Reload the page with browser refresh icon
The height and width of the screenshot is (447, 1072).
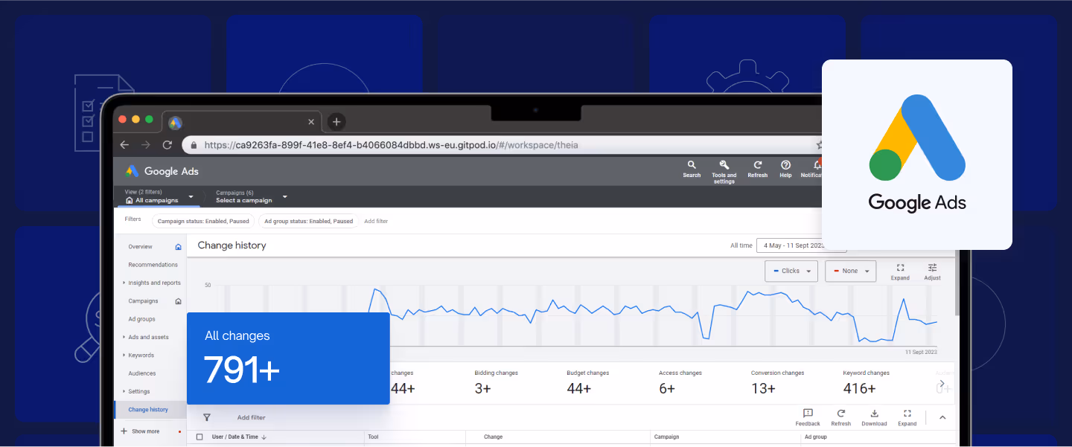coord(167,145)
